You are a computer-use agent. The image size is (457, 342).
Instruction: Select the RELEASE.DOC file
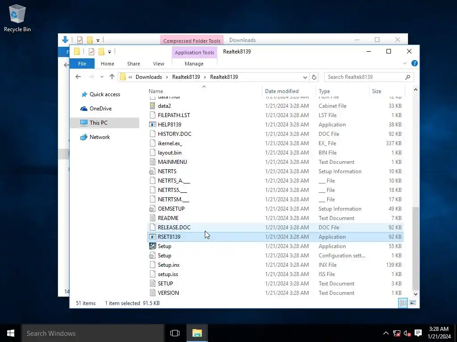click(x=276, y=228)
